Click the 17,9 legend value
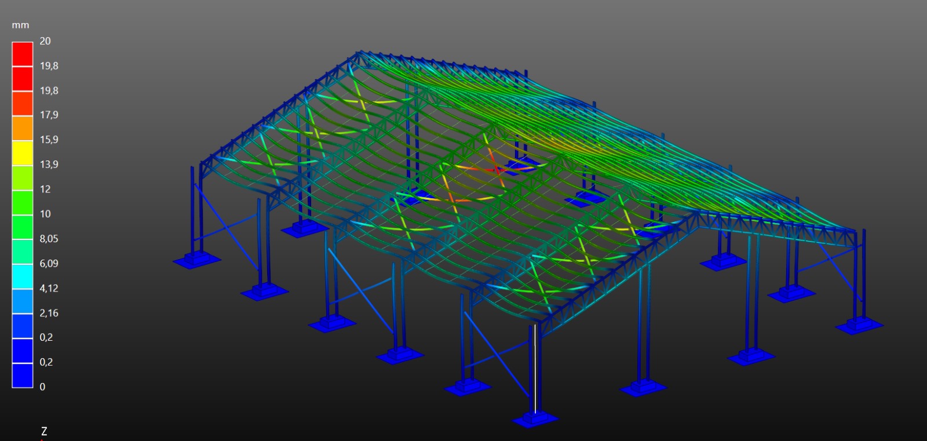927x441 pixels. [49, 115]
